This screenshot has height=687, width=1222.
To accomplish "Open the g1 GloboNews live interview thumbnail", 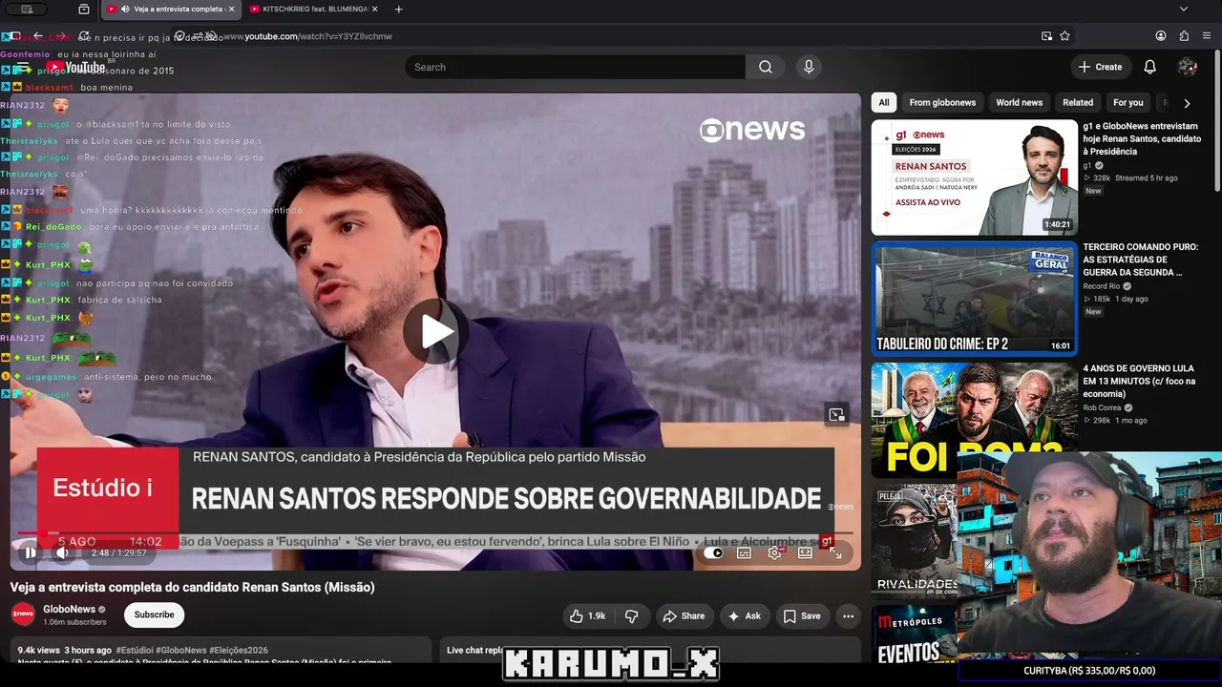I will (975, 177).
